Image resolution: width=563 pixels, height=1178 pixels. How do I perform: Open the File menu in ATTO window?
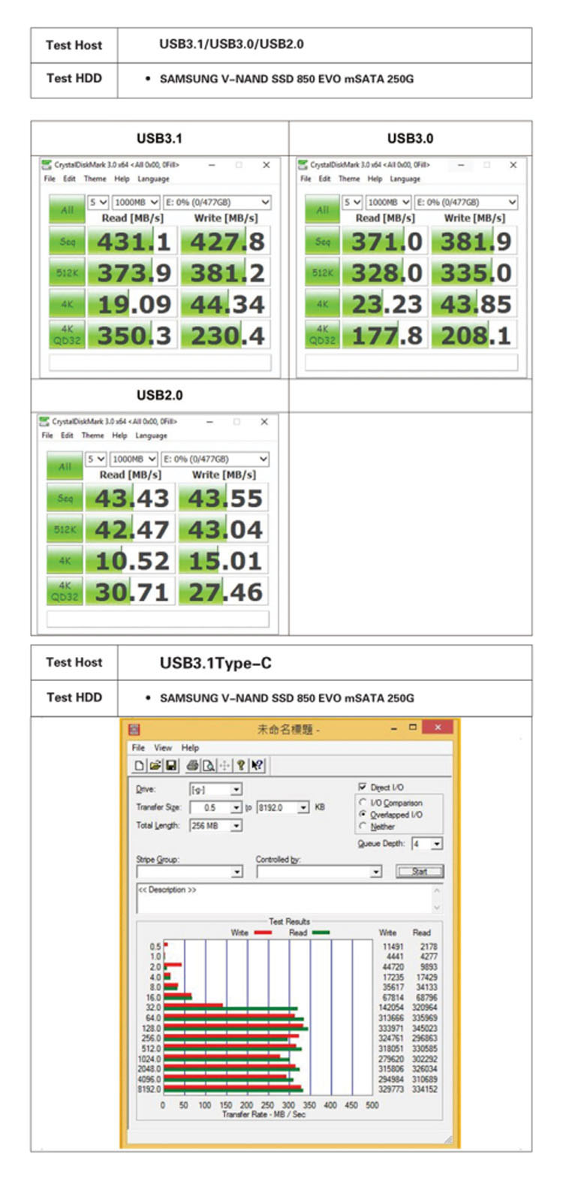(x=138, y=748)
